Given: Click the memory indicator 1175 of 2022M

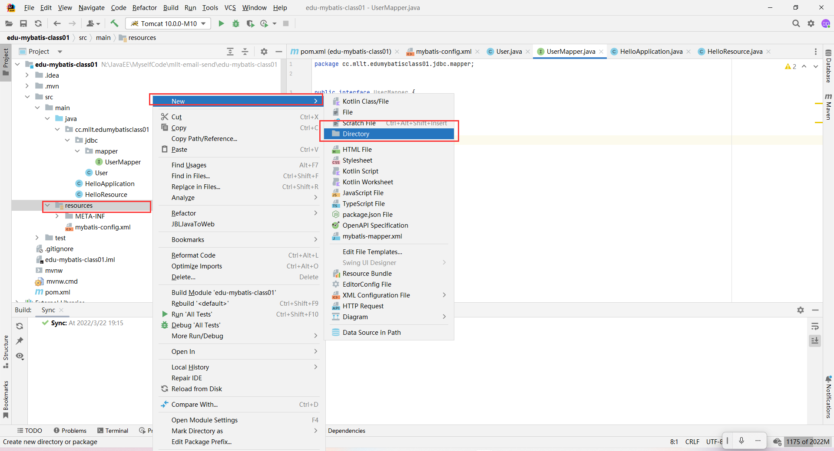Looking at the screenshot, I should pyautogui.click(x=808, y=442).
